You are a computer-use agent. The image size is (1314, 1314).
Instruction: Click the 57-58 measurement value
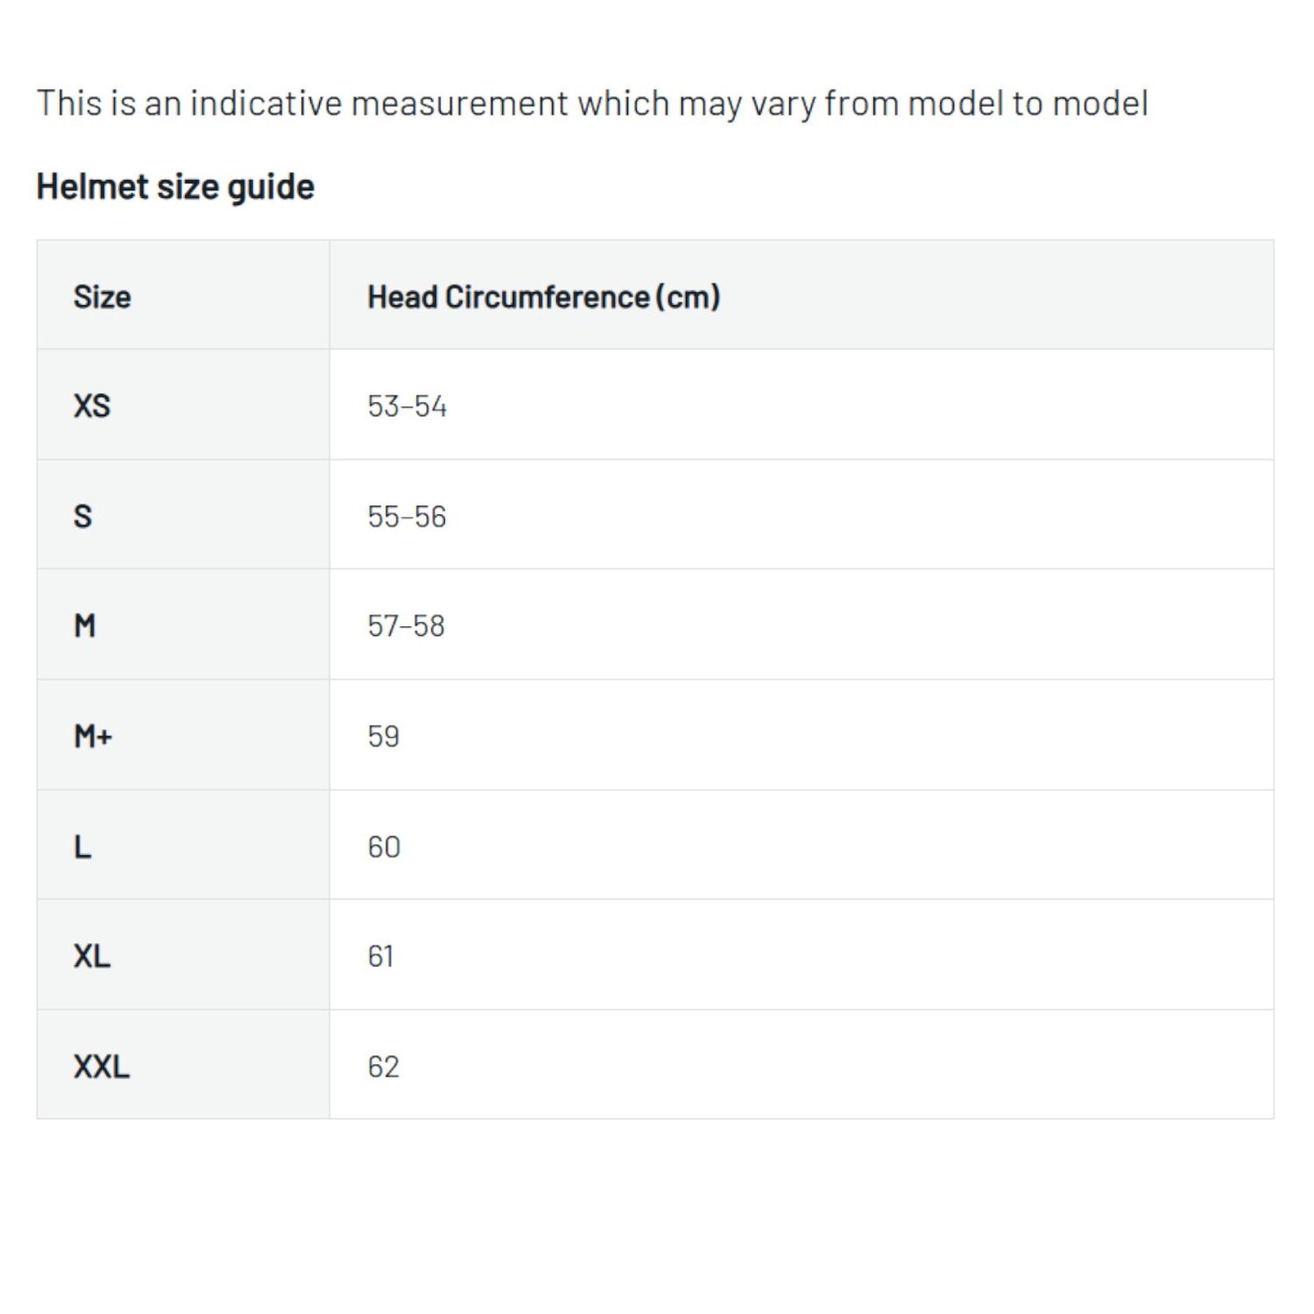[x=406, y=625]
